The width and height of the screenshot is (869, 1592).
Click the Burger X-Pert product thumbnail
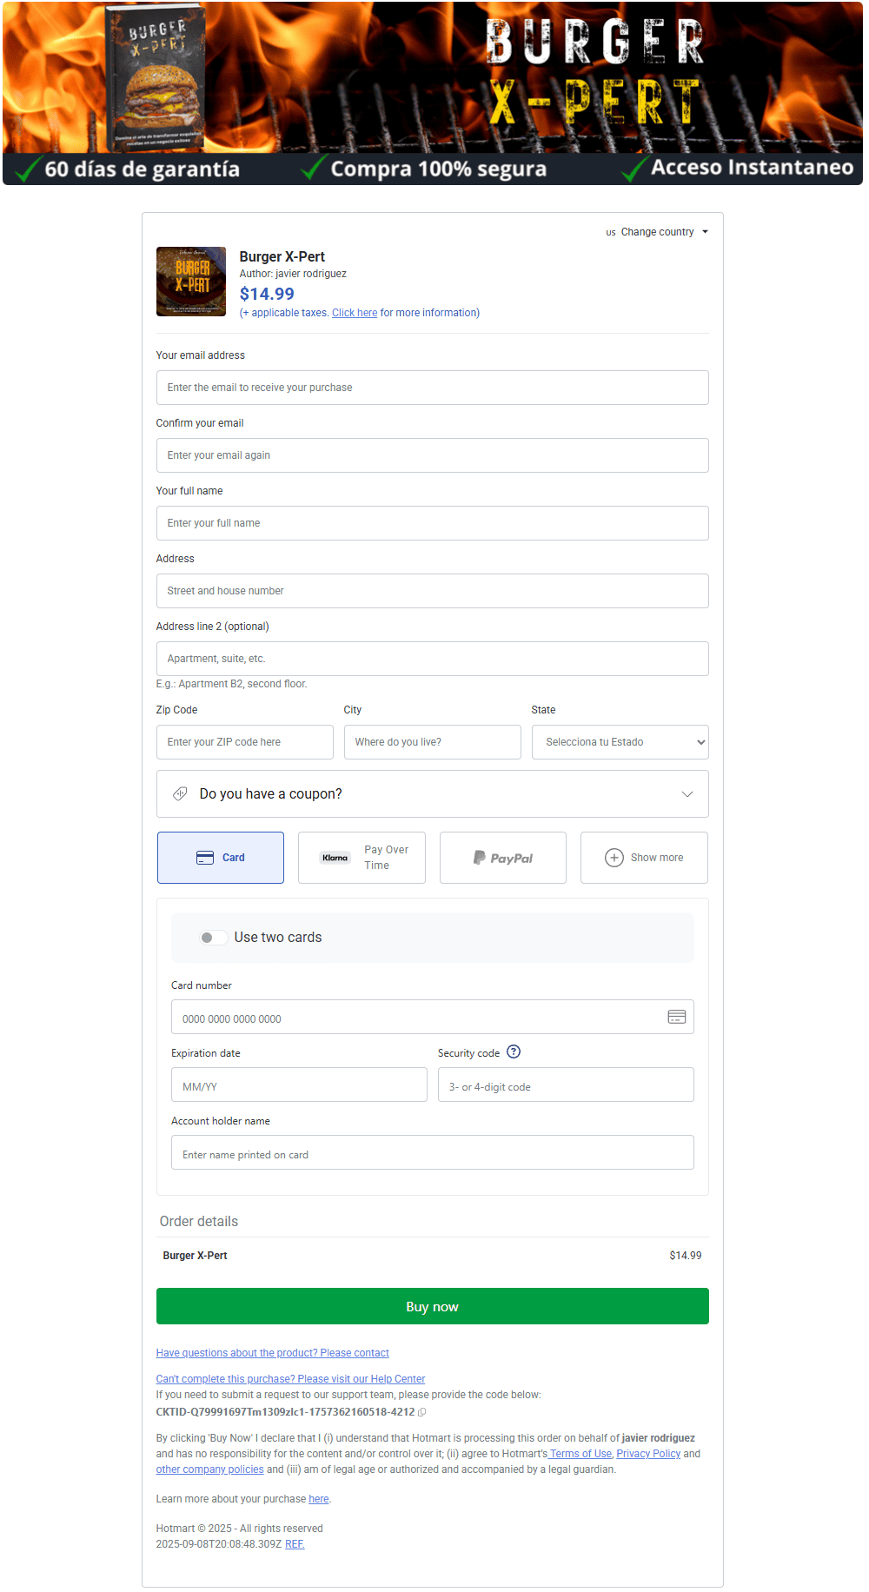(191, 282)
